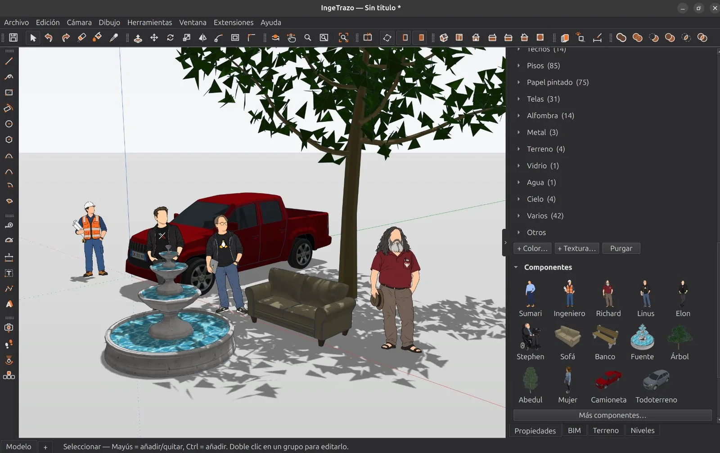Expand the Papel pintado (75) category
The height and width of the screenshot is (453, 720).
[x=518, y=82]
